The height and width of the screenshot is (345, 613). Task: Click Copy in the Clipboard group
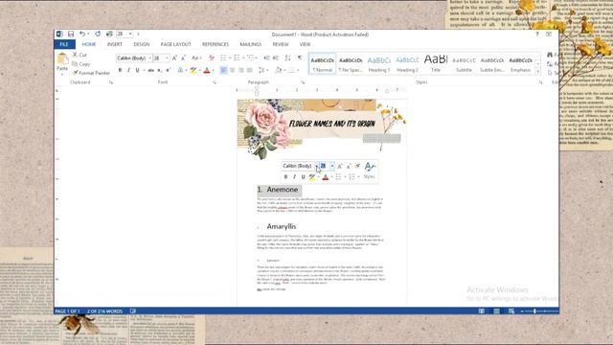click(81, 64)
